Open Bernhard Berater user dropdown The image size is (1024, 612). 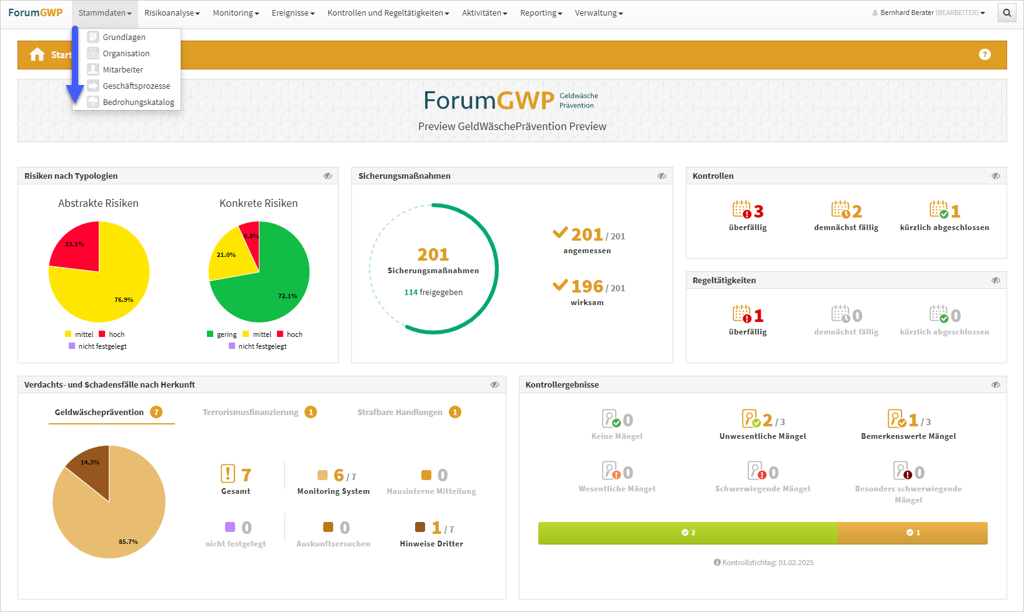929,13
